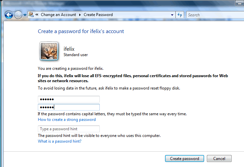This screenshot has height=167, width=244.
Task: Click ifelix's cat account picture
Action: 49,51
